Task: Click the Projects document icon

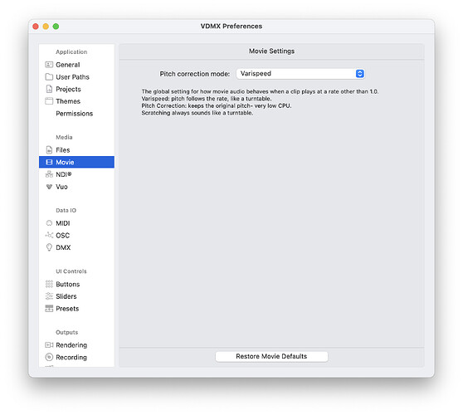Action: 49,89
